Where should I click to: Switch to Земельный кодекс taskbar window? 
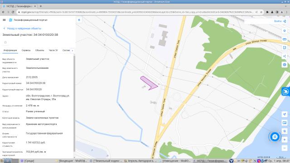(106, 161)
